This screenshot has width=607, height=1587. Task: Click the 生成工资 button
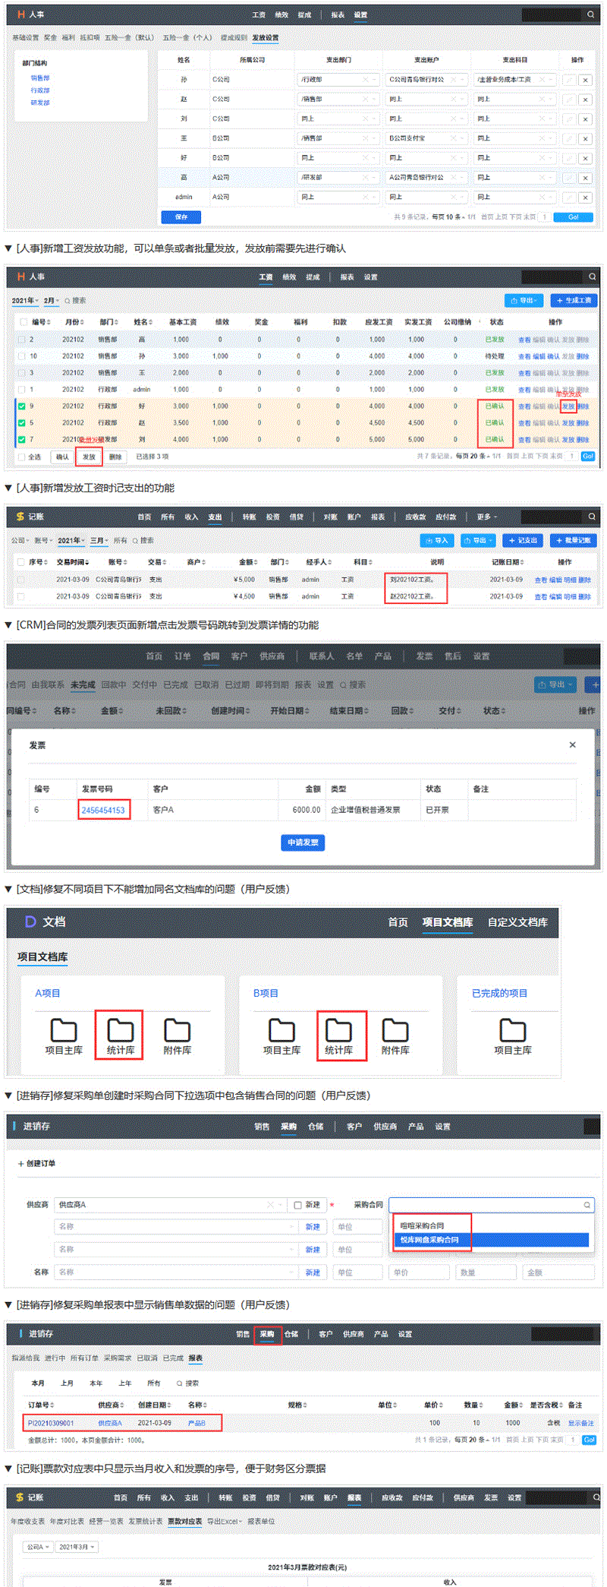pyautogui.click(x=574, y=300)
